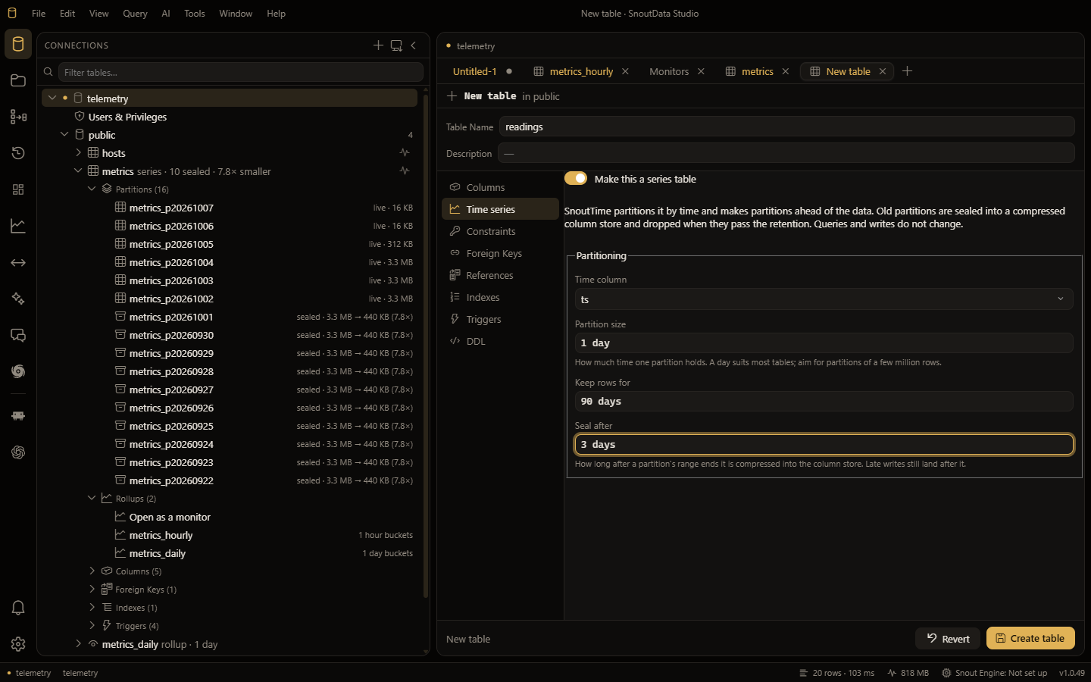Collapse the connections panel arrow
This screenshot has width=1091, height=682.
414,45
